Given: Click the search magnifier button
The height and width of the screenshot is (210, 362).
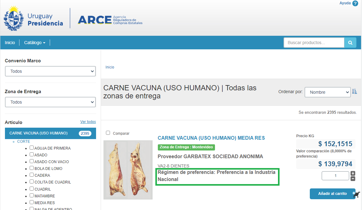Looking at the screenshot, I should tap(350, 43).
